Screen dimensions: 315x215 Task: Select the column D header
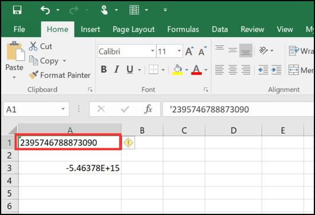click(234, 130)
